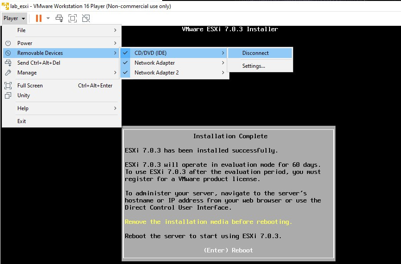Click the VMware Workstation Player title icon
Image resolution: width=401 pixels, height=264 pixels.
click(x=5, y=6)
